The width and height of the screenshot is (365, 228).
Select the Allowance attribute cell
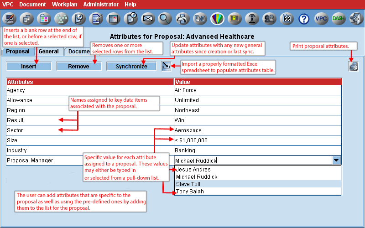click(x=90, y=100)
